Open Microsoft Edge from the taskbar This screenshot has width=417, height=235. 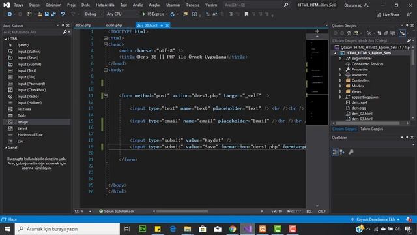pyautogui.click(x=173, y=229)
